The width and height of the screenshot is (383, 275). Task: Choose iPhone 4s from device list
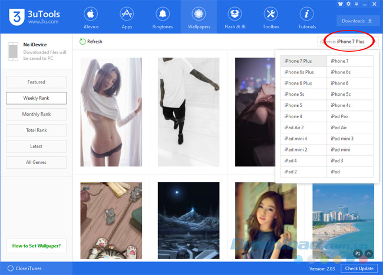coord(350,105)
